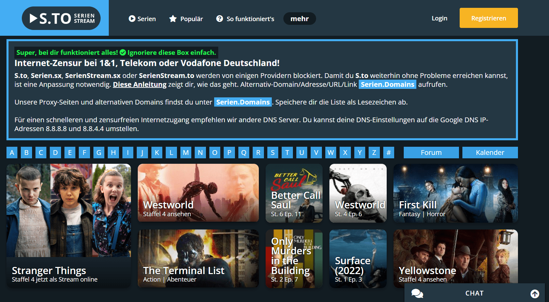Expand the mehr menu

(299, 19)
